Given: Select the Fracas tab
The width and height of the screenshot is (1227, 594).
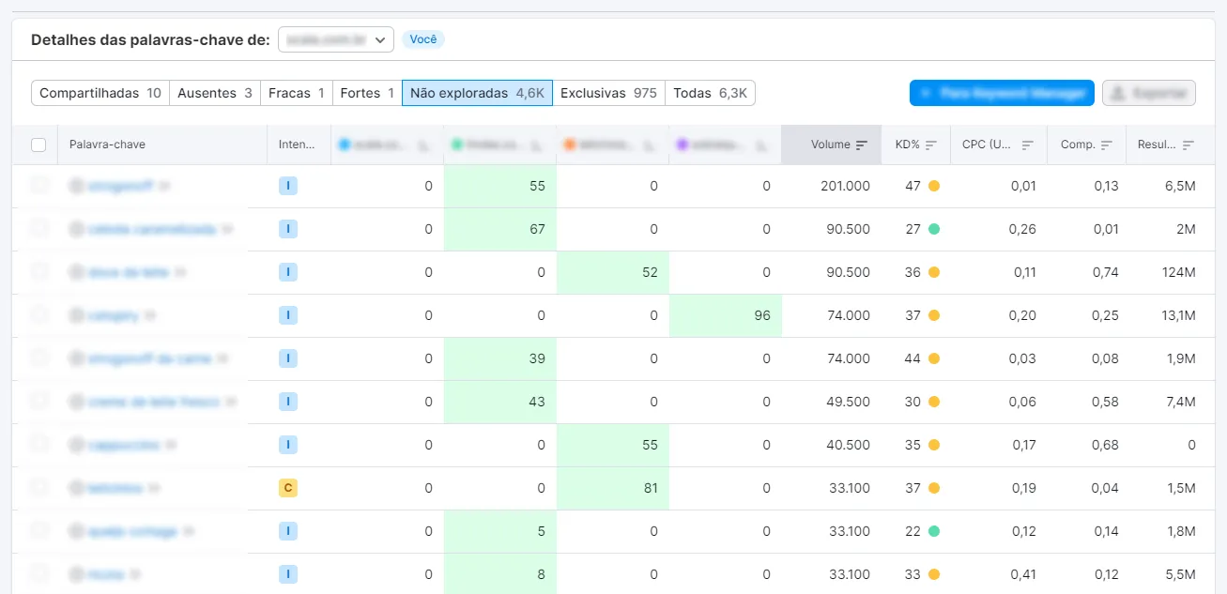Looking at the screenshot, I should (297, 93).
